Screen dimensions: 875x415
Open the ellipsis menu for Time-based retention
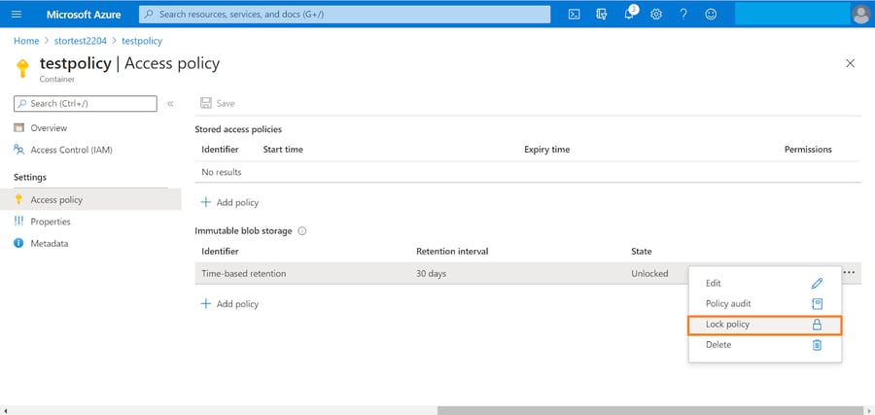click(849, 273)
